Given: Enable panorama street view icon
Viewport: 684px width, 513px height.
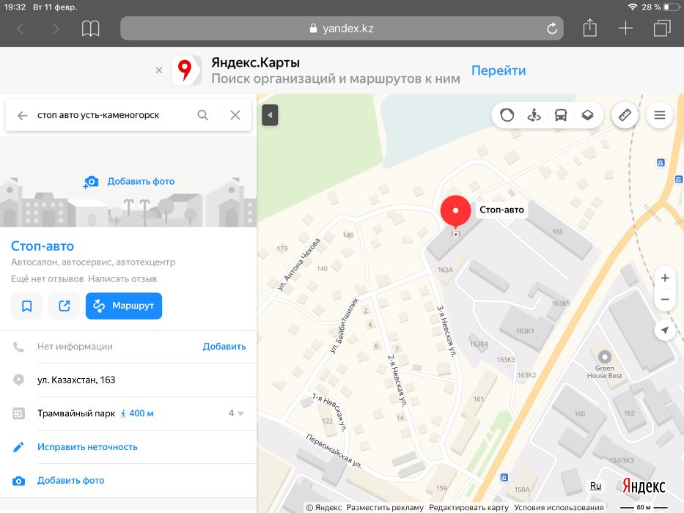Looking at the screenshot, I should (x=534, y=115).
